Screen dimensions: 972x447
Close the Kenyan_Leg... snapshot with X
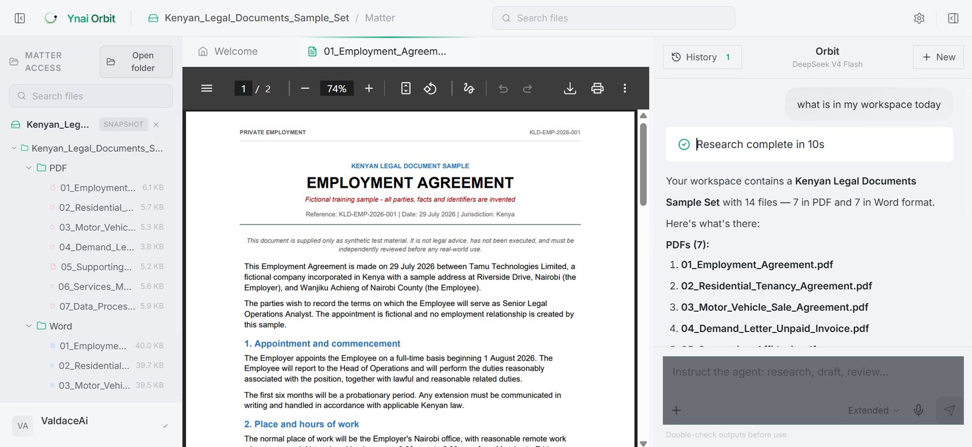coord(156,125)
